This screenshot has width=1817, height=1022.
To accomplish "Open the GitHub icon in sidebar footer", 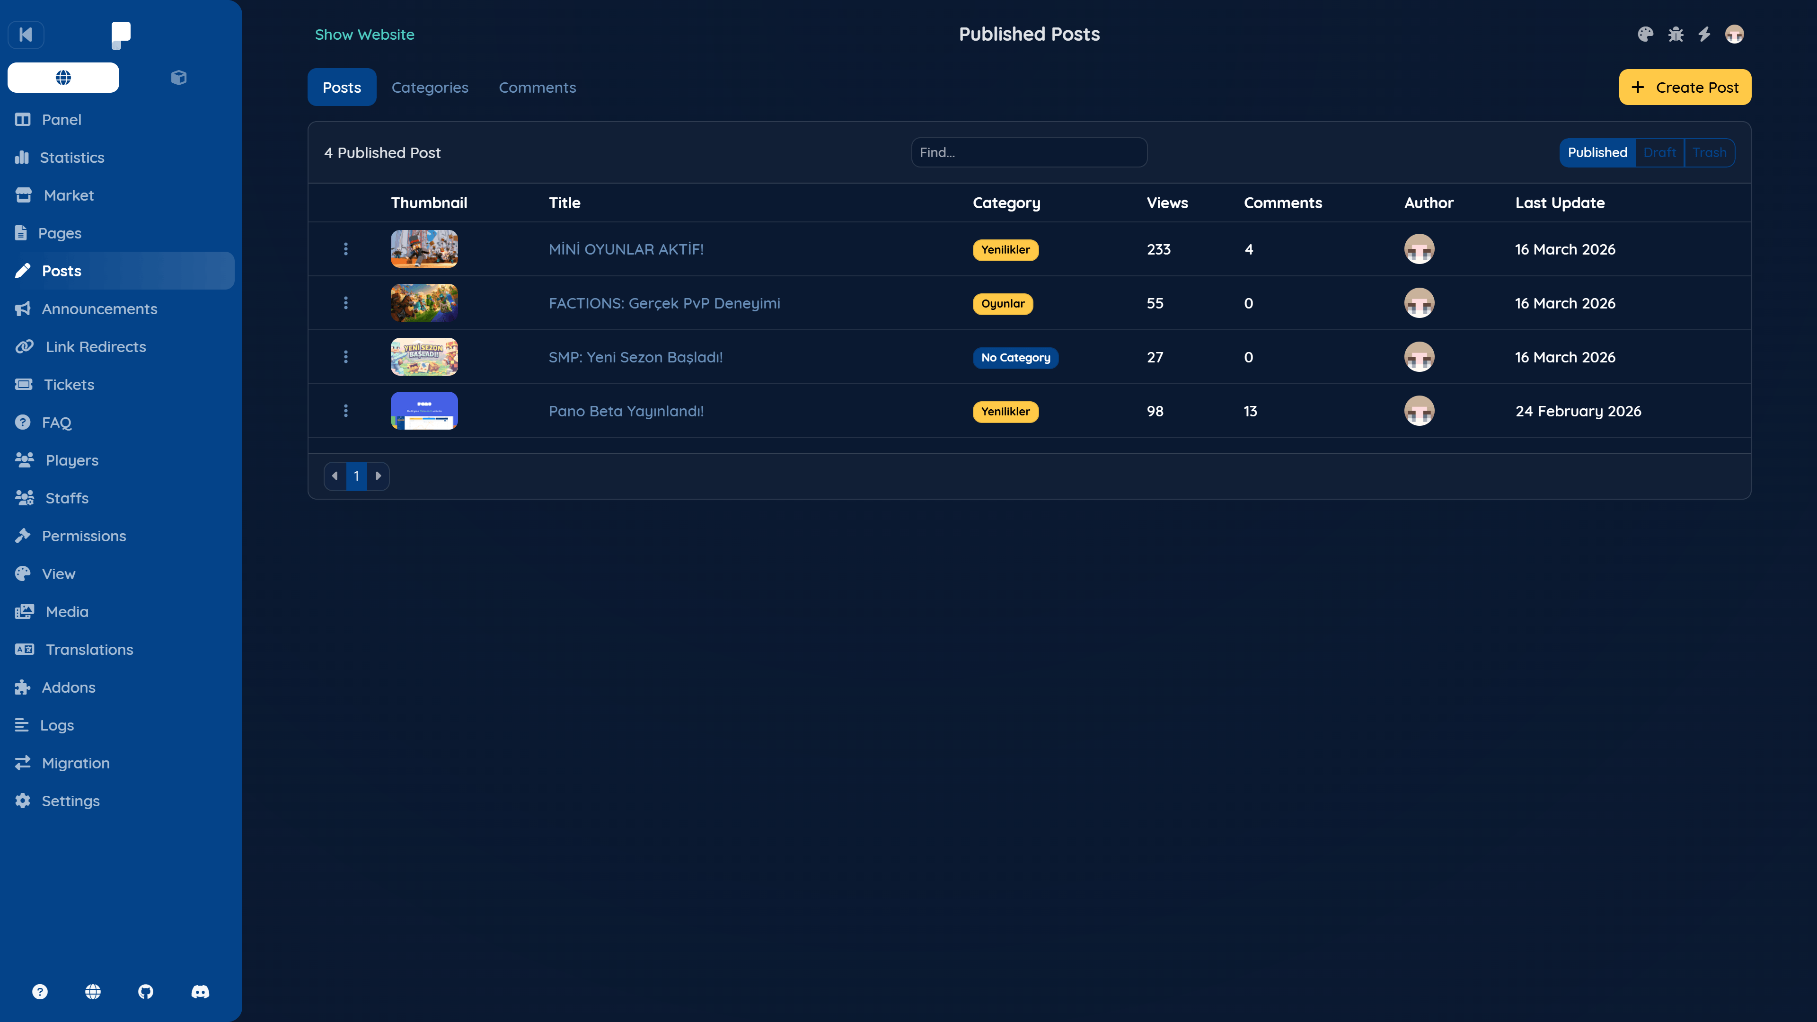I will point(146,992).
